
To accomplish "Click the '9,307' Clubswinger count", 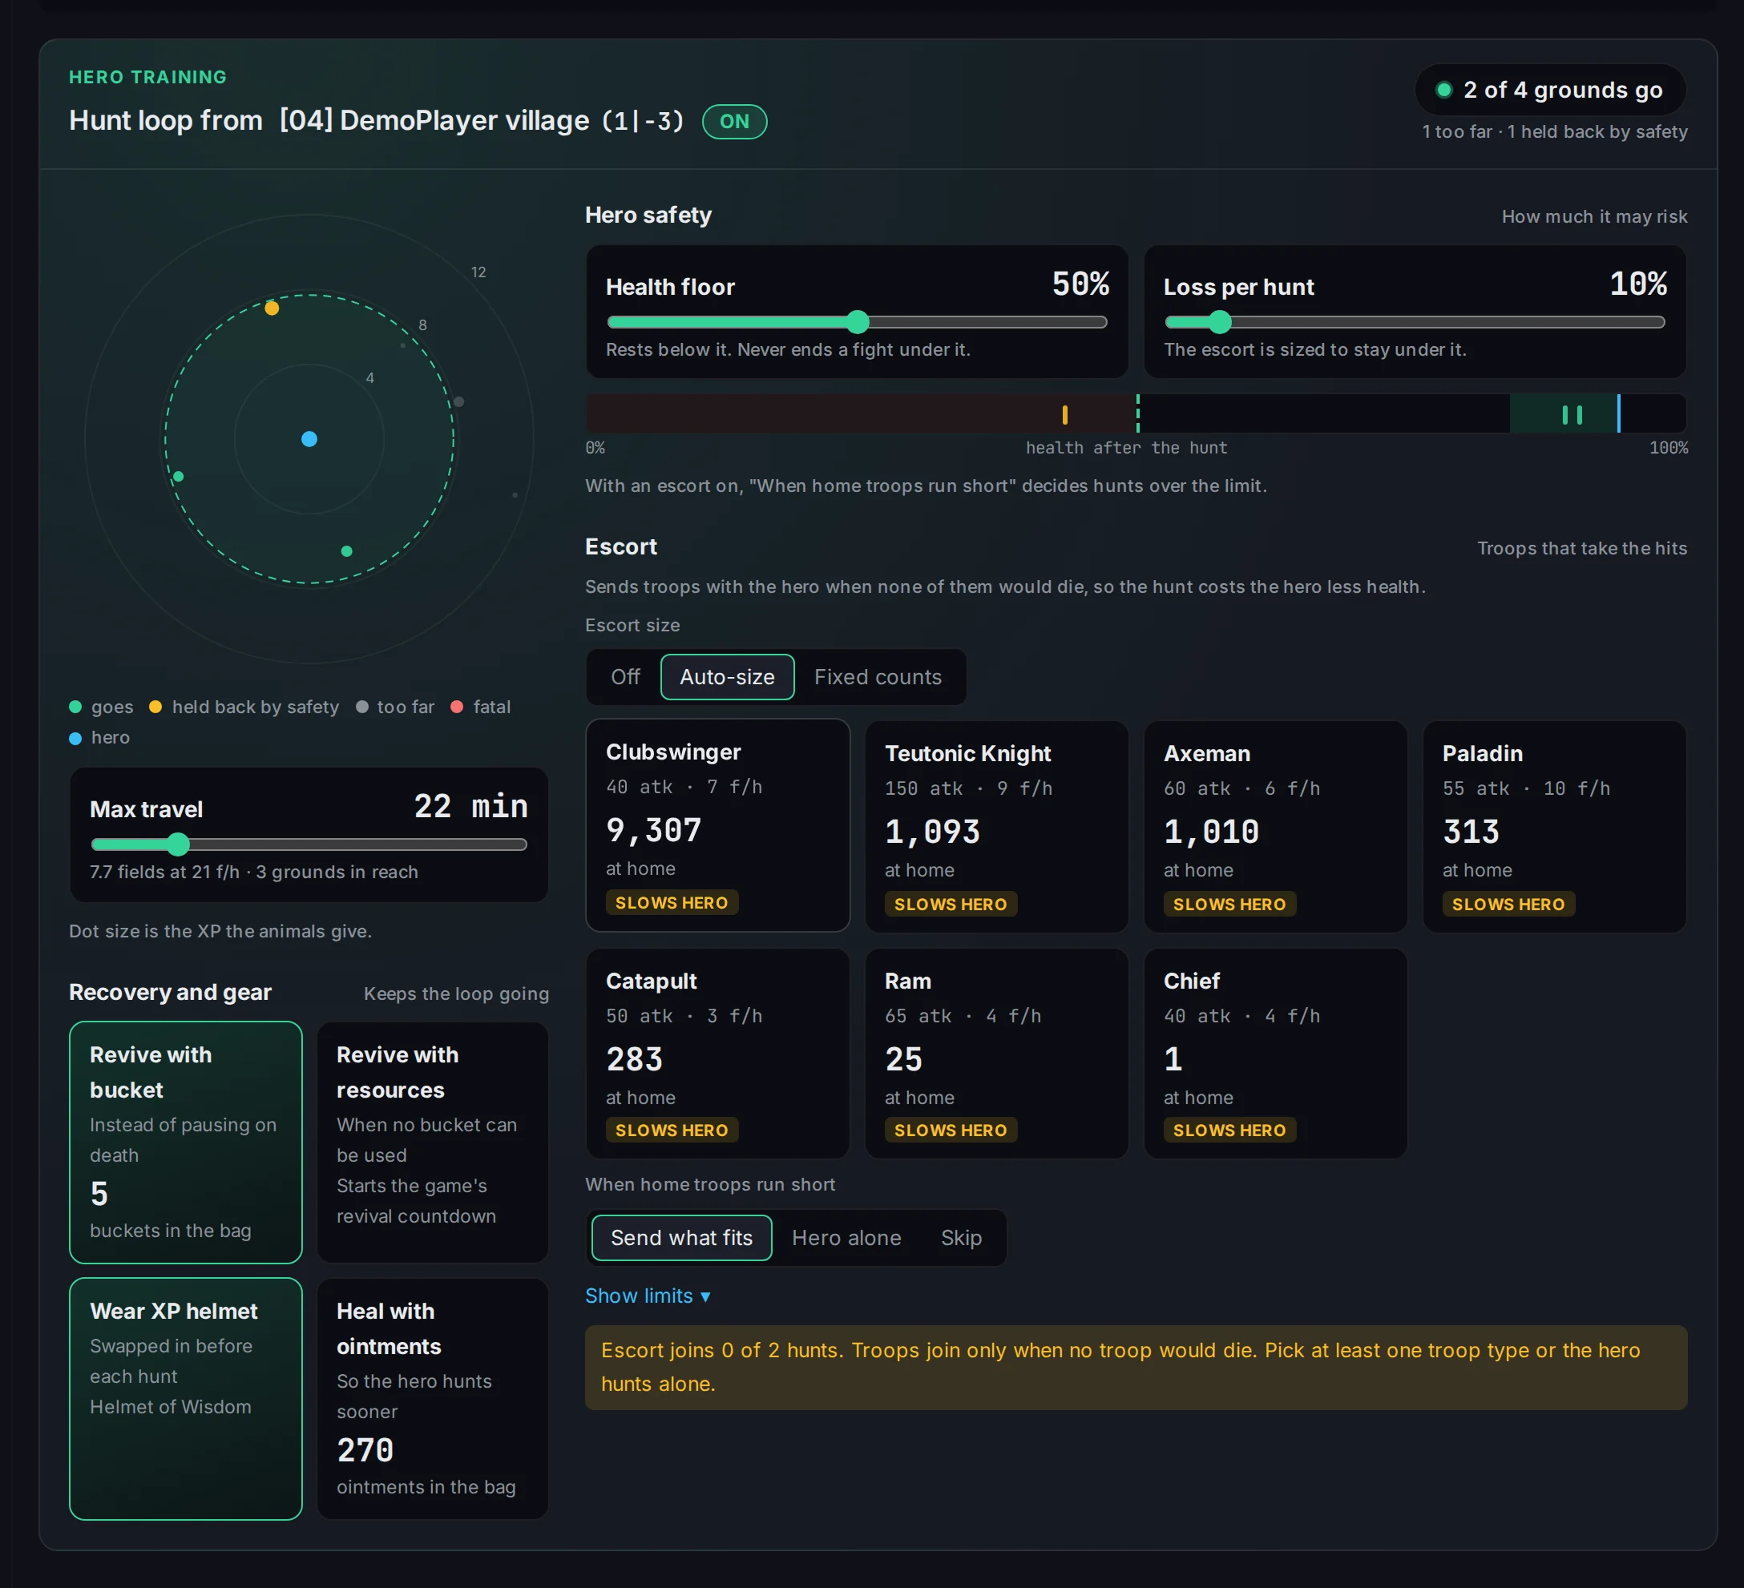I will coord(653,830).
